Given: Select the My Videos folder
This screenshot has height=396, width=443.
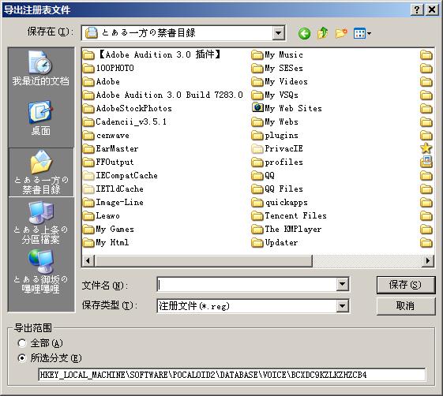Looking at the screenshot, I should pyautogui.click(x=280, y=81).
